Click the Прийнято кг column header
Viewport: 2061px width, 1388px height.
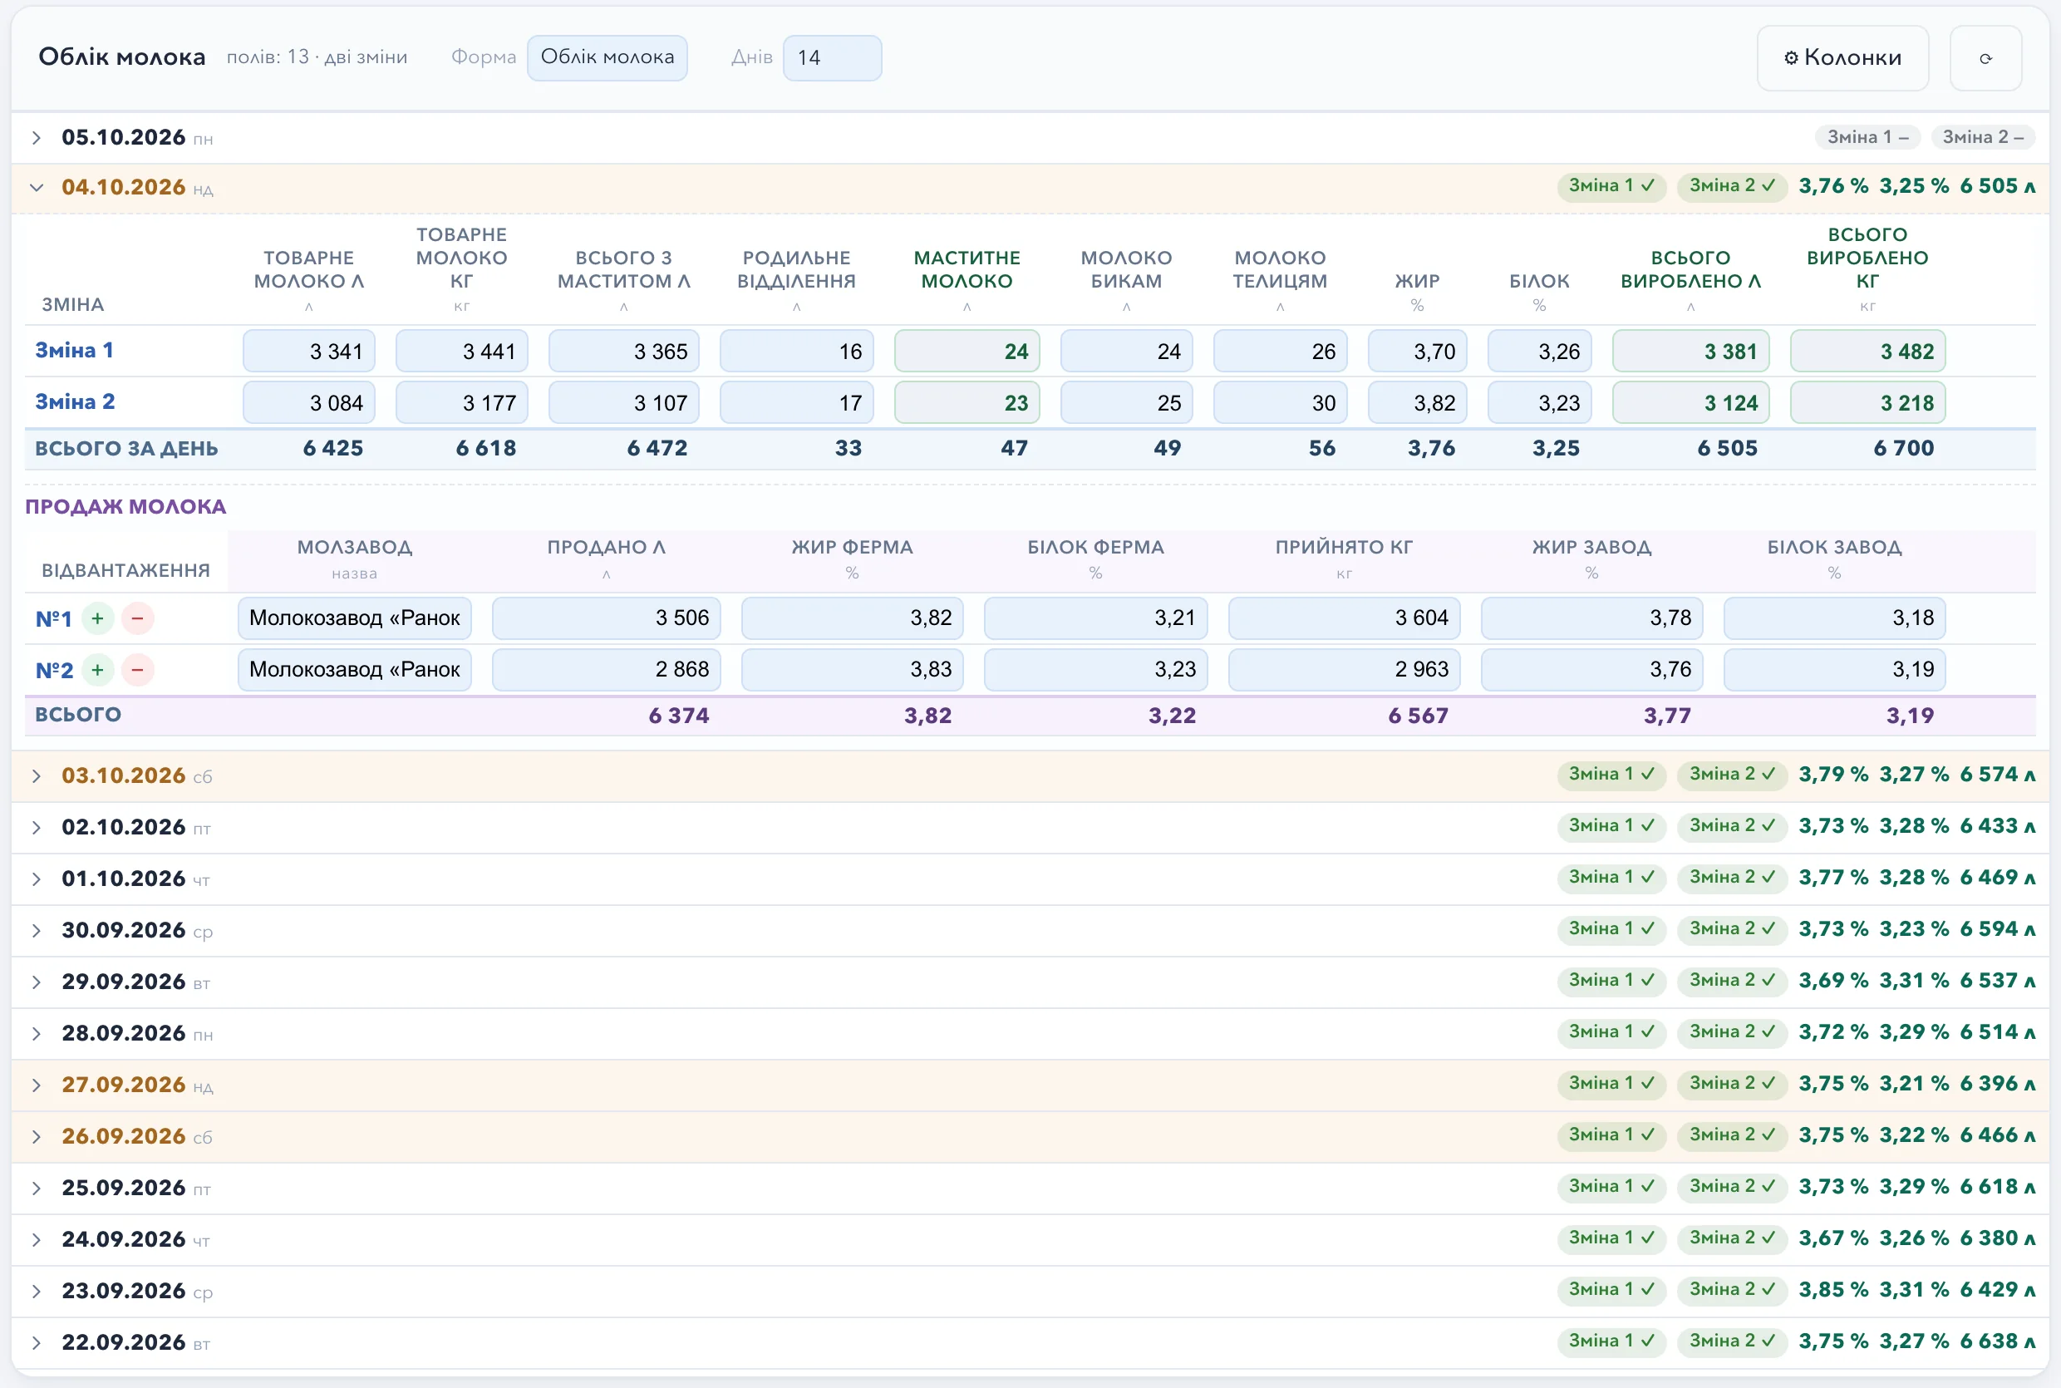coord(1344,548)
